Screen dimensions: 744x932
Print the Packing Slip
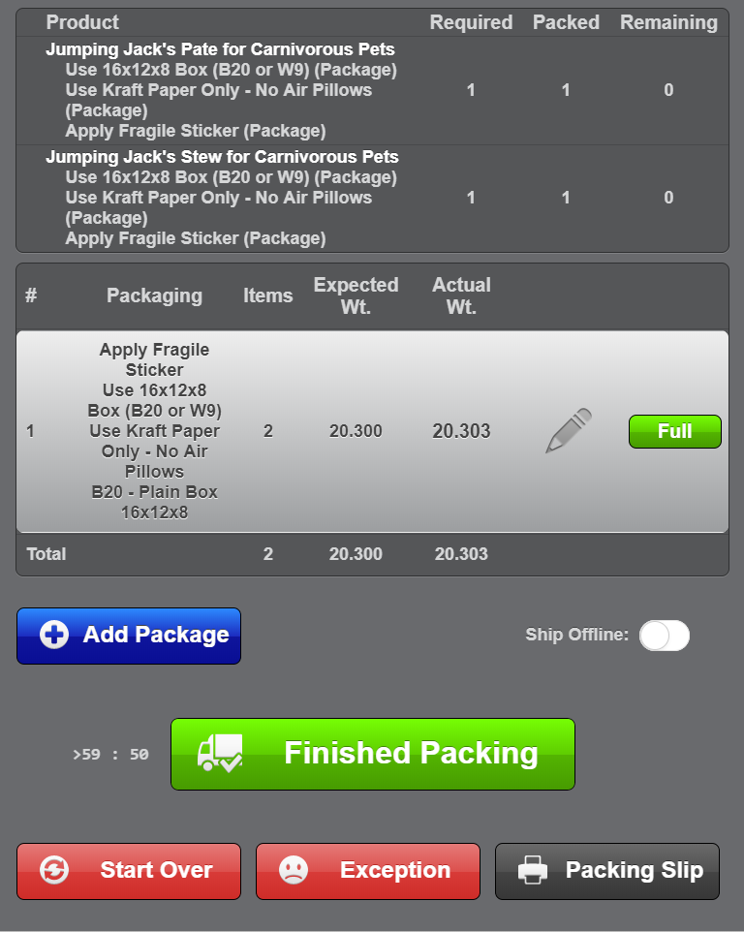click(607, 870)
